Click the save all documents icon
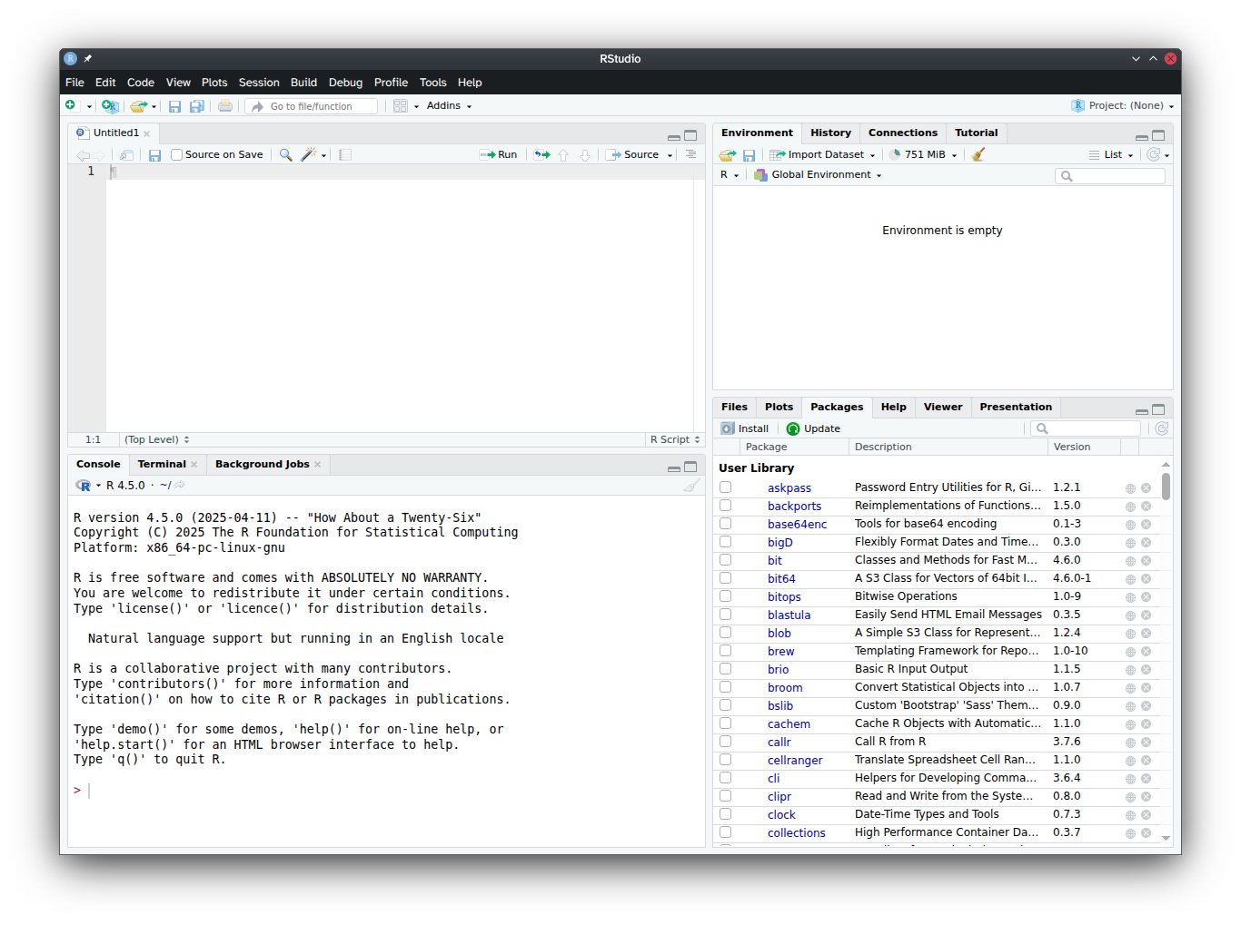 coord(197,106)
